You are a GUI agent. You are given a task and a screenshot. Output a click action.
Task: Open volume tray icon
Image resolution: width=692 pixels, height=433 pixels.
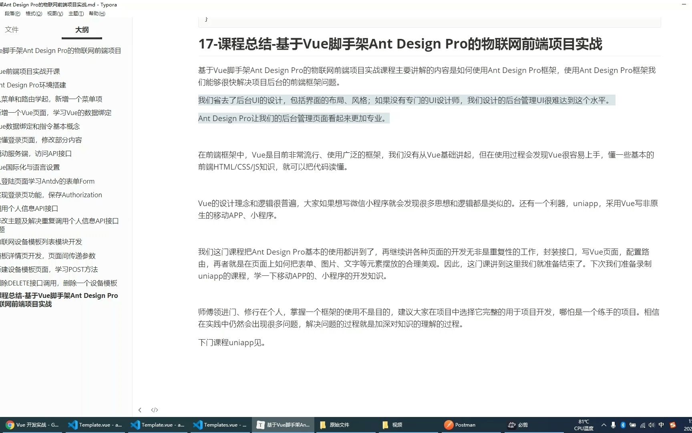(x=652, y=425)
